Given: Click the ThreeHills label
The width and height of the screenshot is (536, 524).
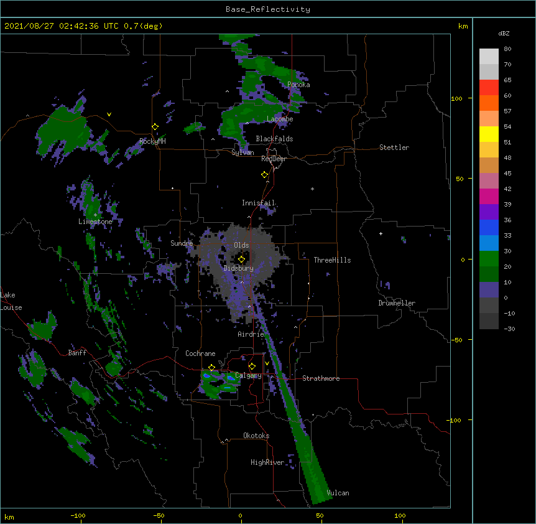Looking at the screenshot, I should 332,260.
